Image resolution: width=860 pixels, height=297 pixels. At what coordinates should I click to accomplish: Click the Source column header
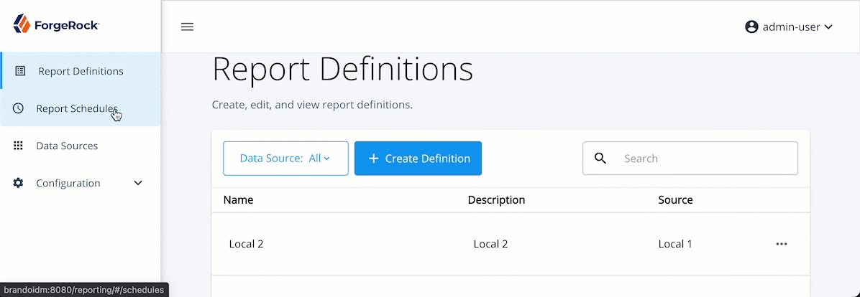[675, 200]
